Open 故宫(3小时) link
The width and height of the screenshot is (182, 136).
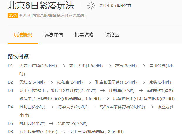pos(126,66)
